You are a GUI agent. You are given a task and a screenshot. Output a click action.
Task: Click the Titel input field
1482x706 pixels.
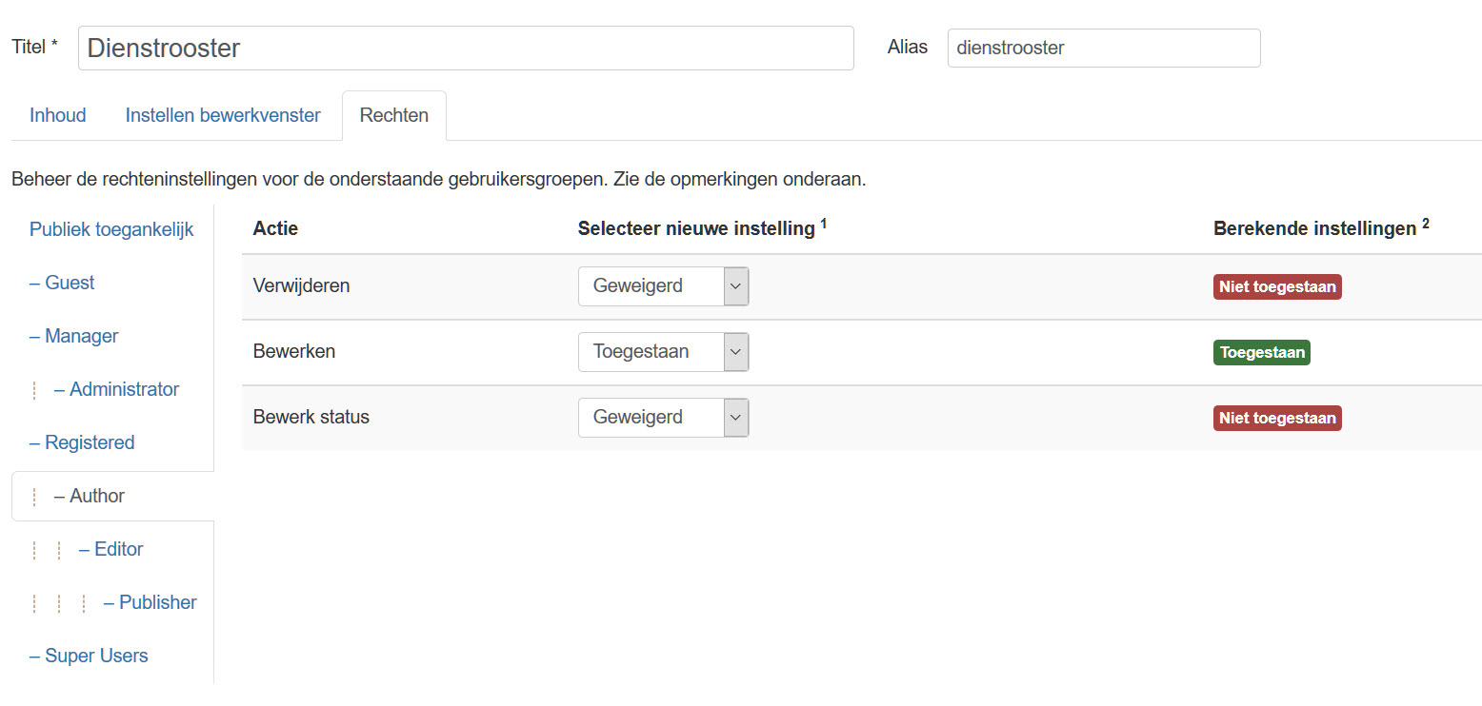pyautogui.click(x=465, y=49)
